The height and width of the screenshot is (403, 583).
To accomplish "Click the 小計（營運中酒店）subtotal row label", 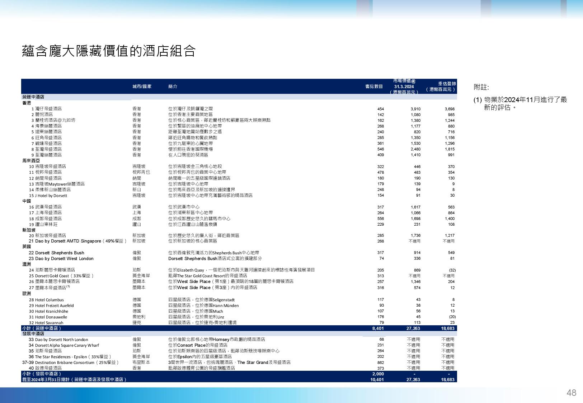I will point(42,328).
